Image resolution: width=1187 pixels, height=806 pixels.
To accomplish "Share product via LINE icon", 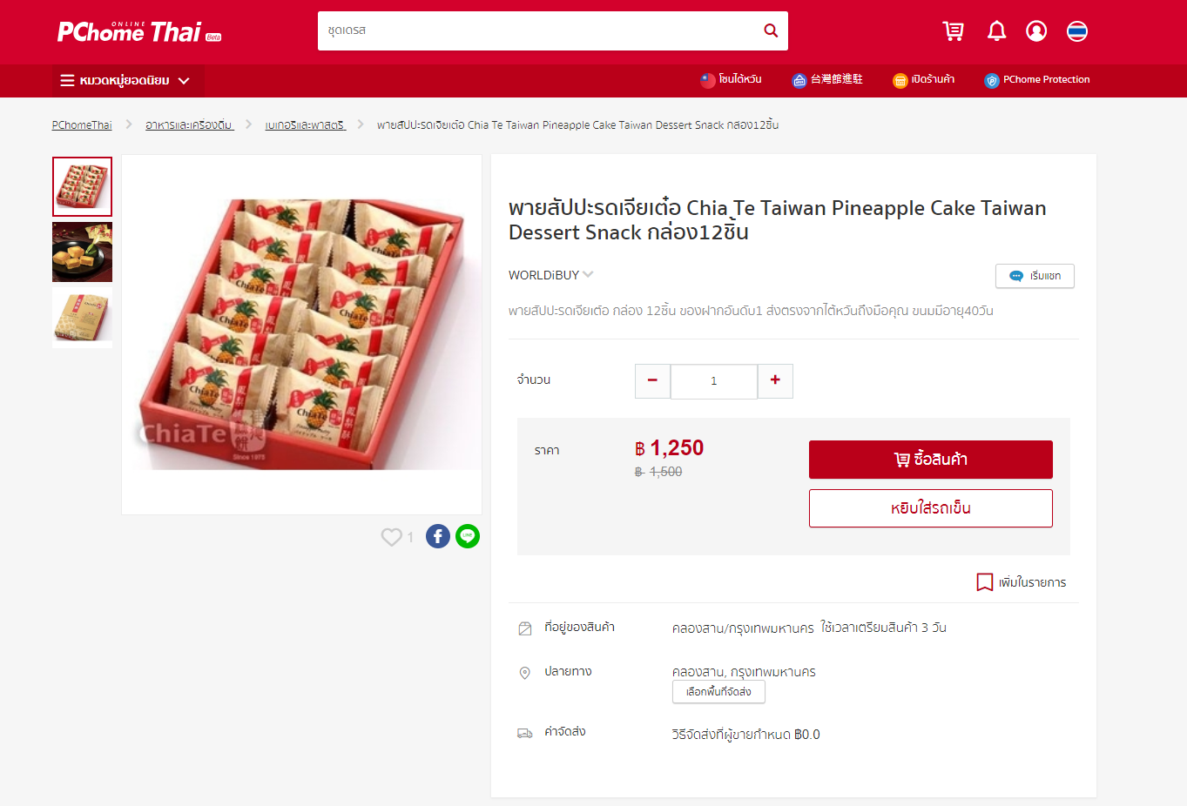I will (468, 536).
